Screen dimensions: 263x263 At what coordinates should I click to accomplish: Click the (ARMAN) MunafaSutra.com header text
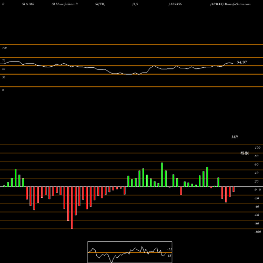point(230,4)
